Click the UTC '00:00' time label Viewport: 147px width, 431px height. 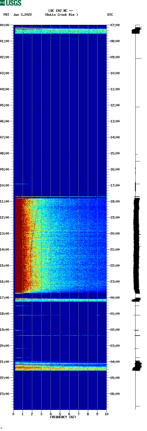(115, 298)
